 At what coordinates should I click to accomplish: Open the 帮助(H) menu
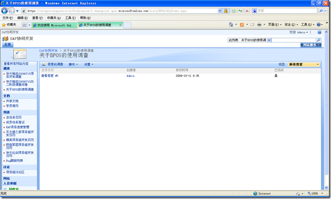pyautogui.click(x=85, y=18)
